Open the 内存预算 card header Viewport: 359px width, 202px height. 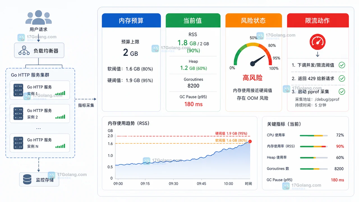131,20
